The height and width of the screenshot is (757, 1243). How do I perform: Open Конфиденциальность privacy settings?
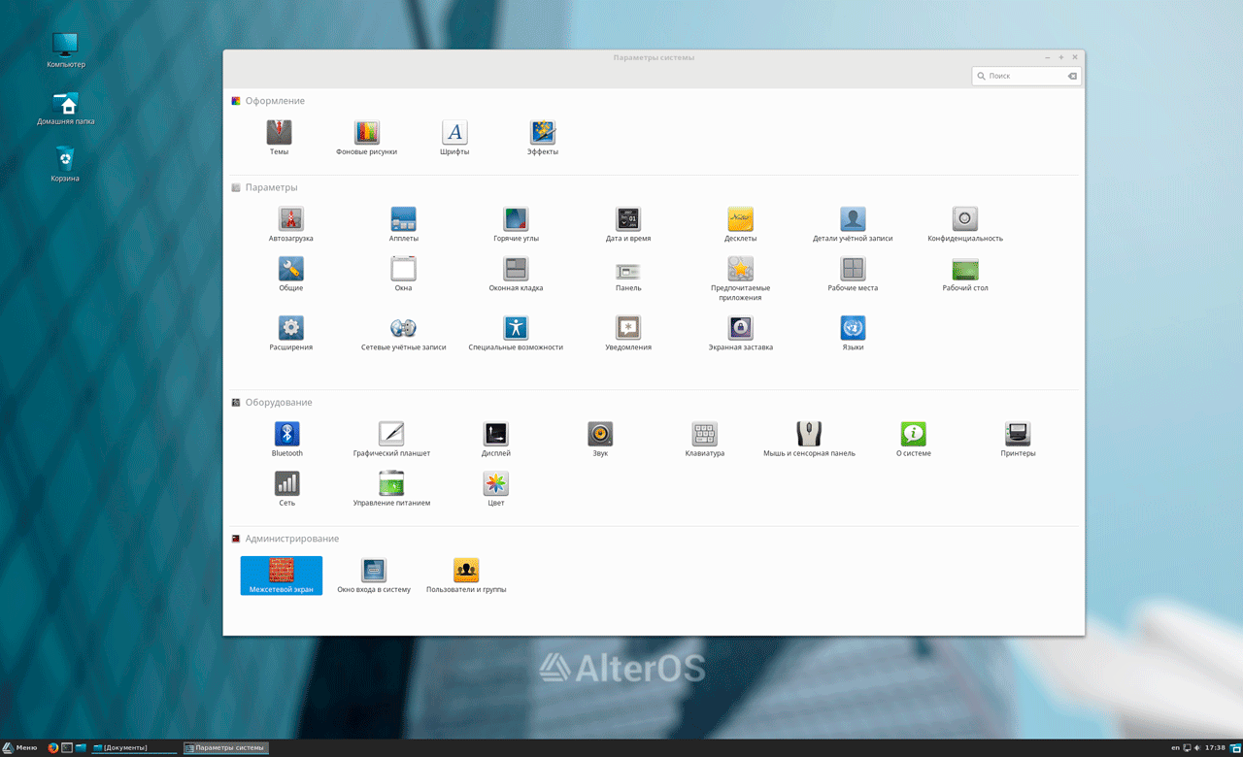tap(965, 224)
